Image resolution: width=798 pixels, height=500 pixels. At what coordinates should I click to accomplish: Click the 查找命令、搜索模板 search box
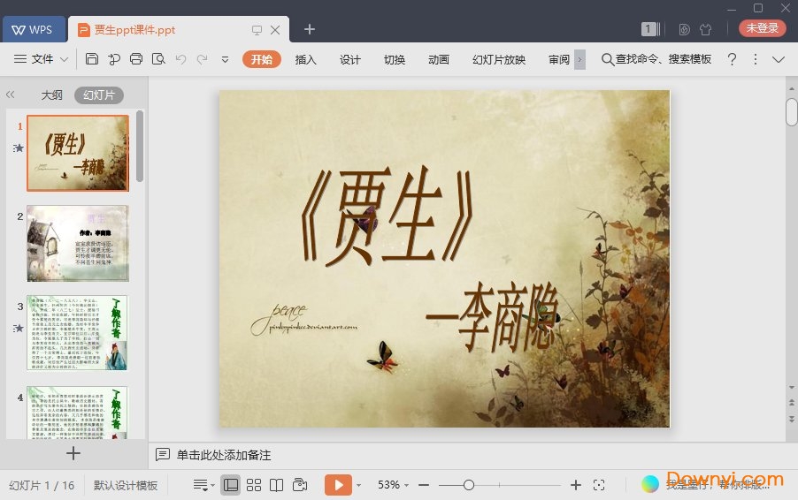tap(656, 59)
